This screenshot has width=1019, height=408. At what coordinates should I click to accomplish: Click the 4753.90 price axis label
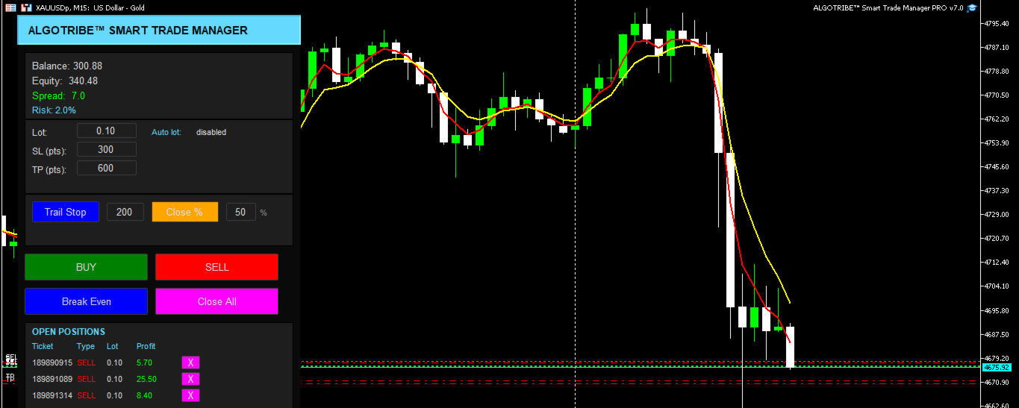(x=997, y=142)
